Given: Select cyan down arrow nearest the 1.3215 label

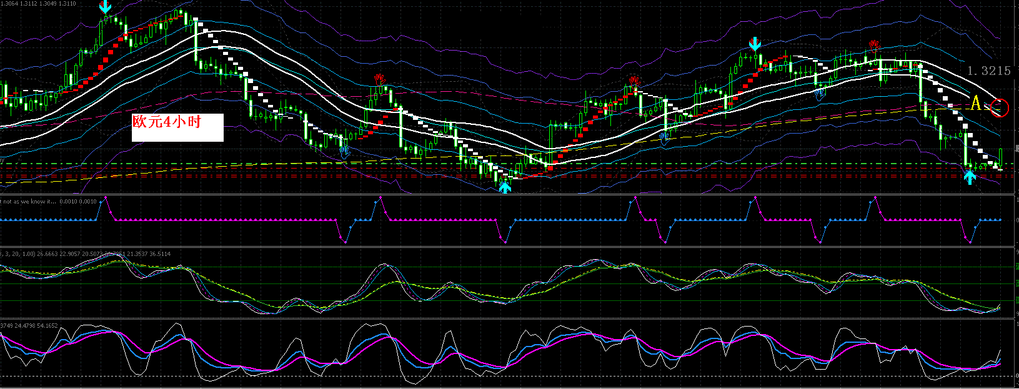Looking at the screenshot, I should pyautogui.click(x=755, y=44).
